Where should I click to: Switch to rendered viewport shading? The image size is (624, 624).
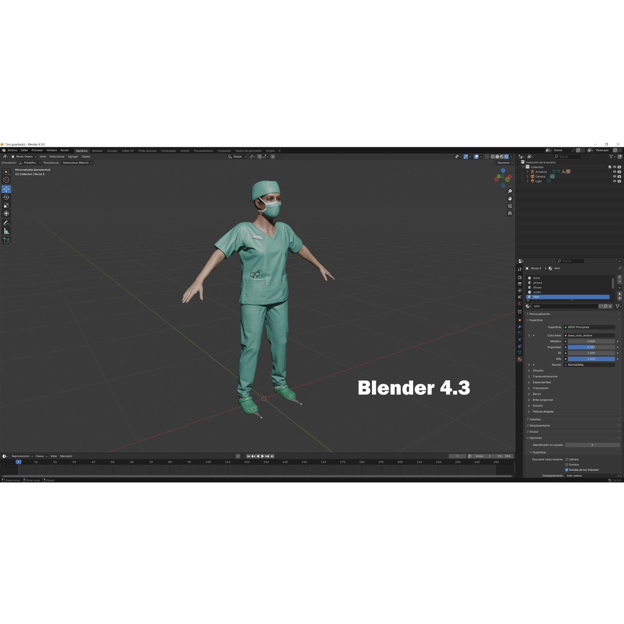pos(506,157)
